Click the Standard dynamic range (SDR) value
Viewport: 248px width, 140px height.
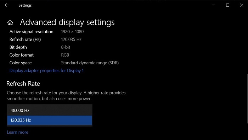click(90, 63)
